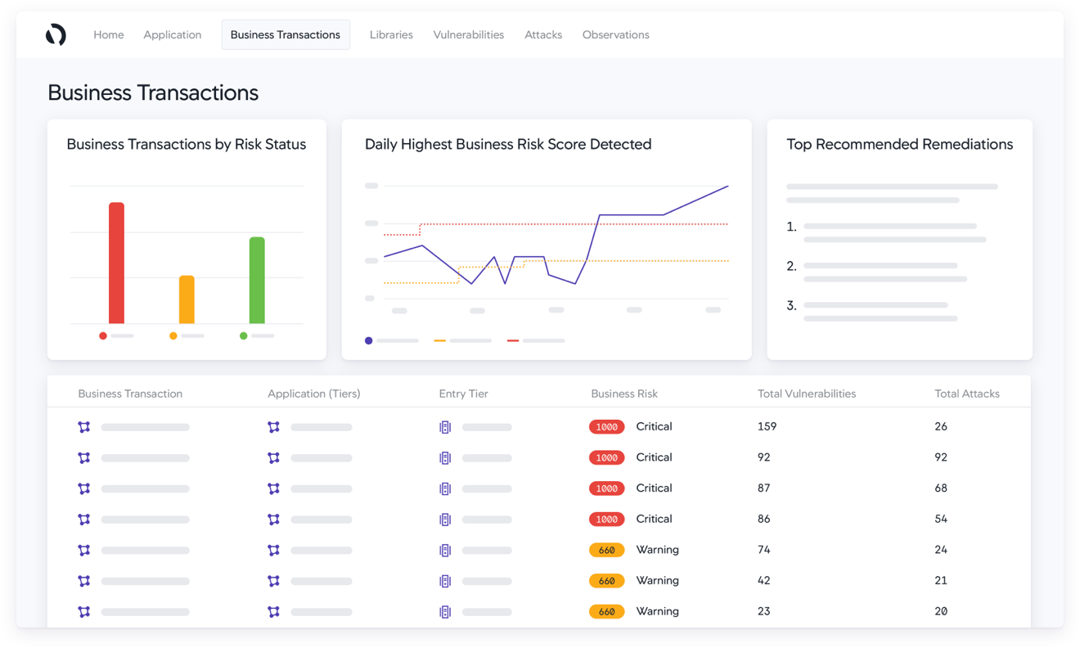Screen dimensions: 1080x648
Task: Click the entry tier icon in the 92 attacks row
Action: 445,458
